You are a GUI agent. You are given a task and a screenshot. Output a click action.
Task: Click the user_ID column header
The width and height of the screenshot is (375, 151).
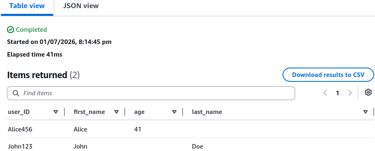tap(19, 112)
